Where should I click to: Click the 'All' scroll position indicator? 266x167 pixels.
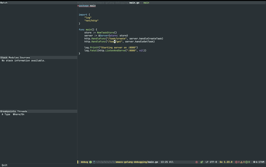click(x=171, y=162)
